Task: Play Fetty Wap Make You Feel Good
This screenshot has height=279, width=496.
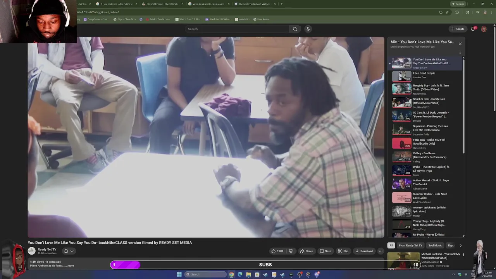Action: [x=425, y=143]
